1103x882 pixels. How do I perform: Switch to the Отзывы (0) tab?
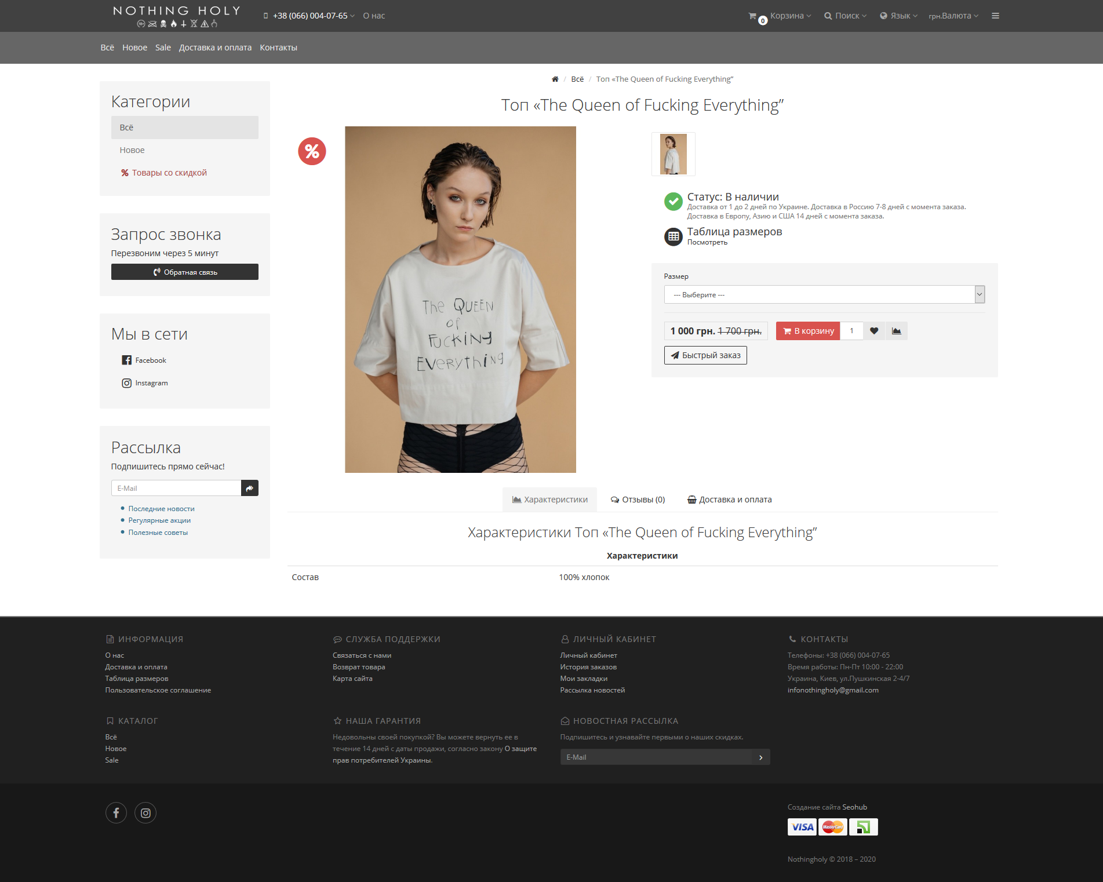[x=638, y=500]
